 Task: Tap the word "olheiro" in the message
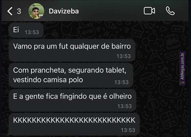point(120,96)
